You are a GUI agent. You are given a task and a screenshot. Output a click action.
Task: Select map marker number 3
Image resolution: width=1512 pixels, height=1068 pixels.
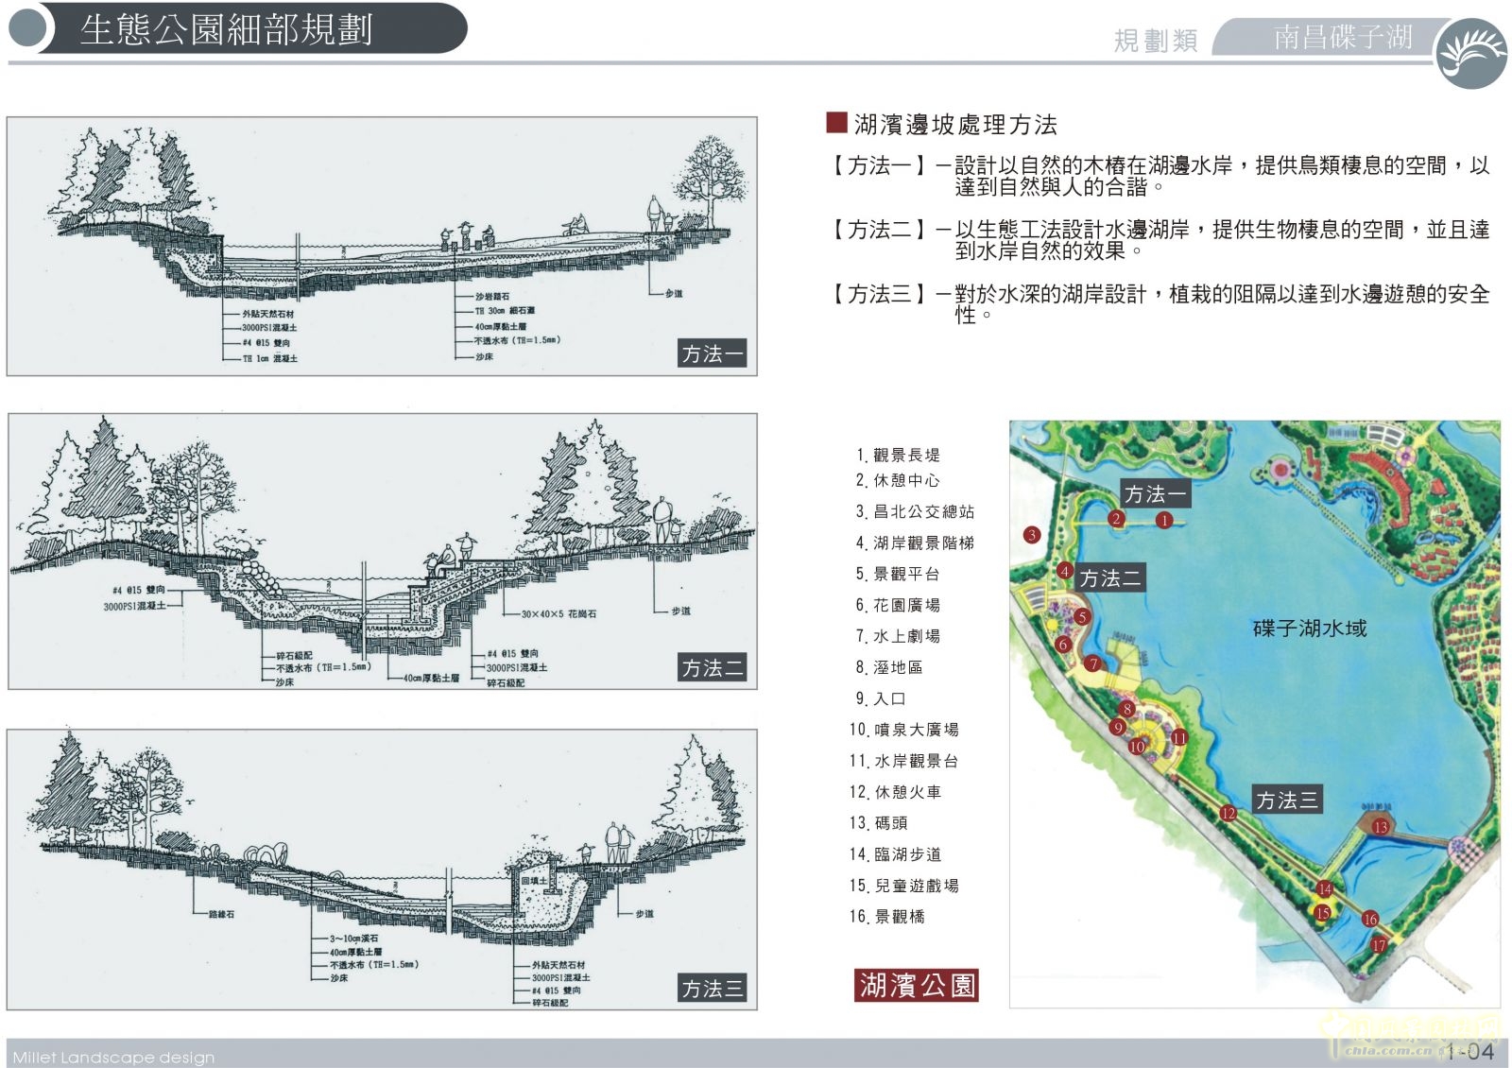pyautogui.click(x=1032, y=535)
